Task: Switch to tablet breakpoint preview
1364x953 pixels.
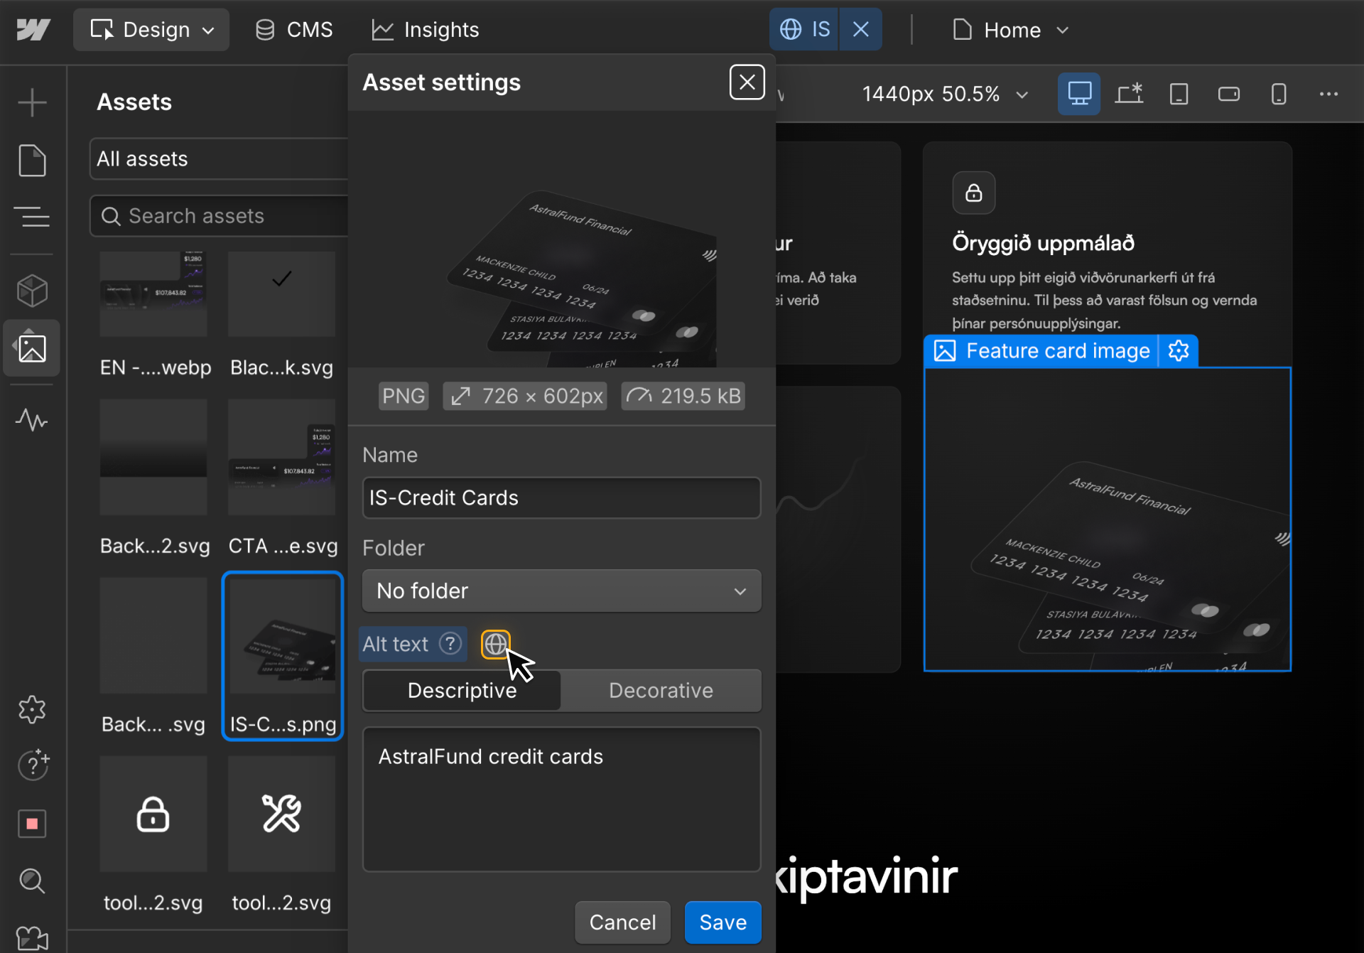Action: click(x=1179, y=93)
